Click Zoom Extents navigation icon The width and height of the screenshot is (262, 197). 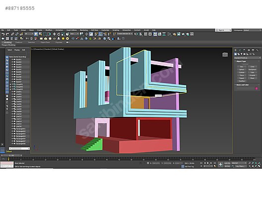coord(256,163)
